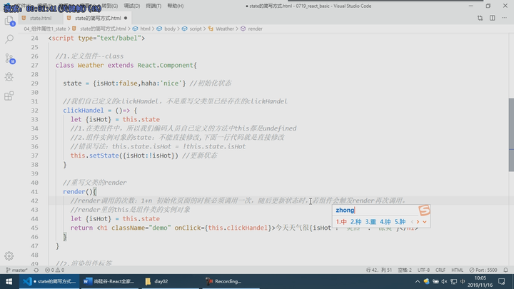Open the 转到(G) menu
The width and height of the screenshot is (514, 289).
[x=109, y=6]
